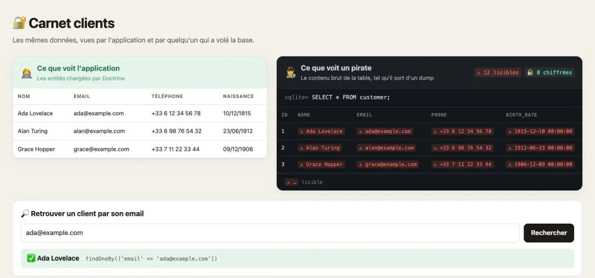
Task: Click the 1815-12-10 00:00:00 value
Action: click(540, 131)
